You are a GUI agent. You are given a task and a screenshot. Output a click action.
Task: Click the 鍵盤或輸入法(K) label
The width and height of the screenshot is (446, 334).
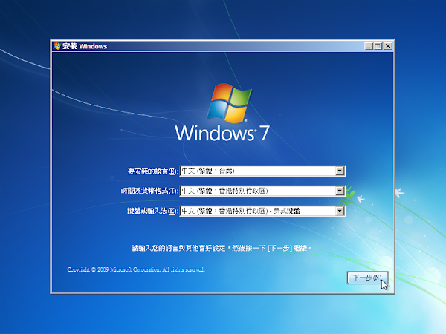(x=152, y=211)
